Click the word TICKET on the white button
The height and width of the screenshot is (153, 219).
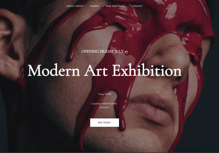[107, 123]
